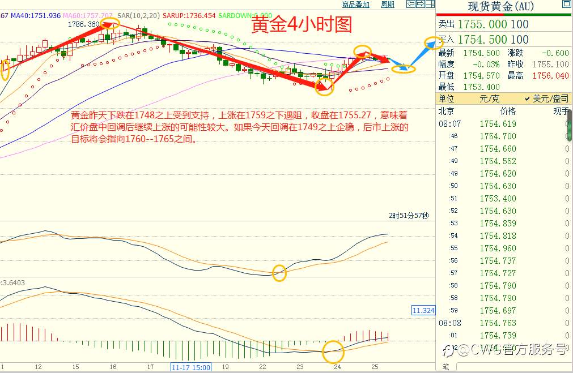
Task: Select the checked 美元/盎司 unit option
Action: pos(547,98)
